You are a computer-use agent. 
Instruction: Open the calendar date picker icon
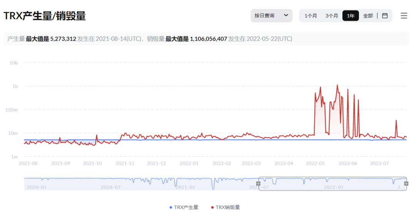384,16
